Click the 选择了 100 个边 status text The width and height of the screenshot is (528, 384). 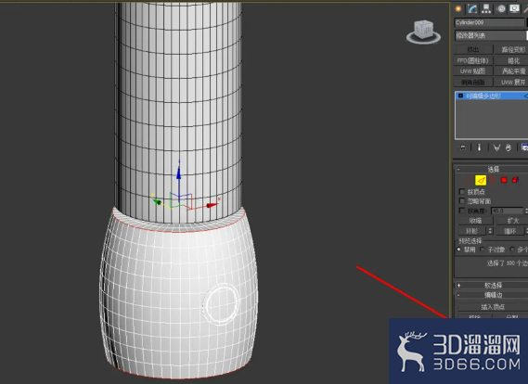[508, 263]
